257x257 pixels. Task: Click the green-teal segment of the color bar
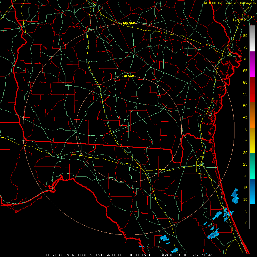(x=252, y=166)
